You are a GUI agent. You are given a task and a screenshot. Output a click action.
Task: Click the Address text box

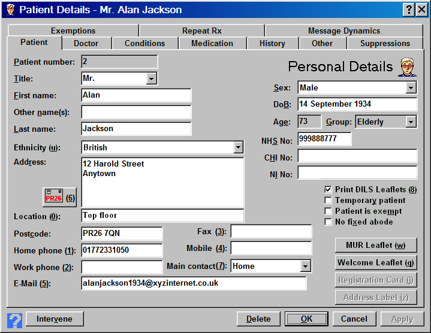162,182
